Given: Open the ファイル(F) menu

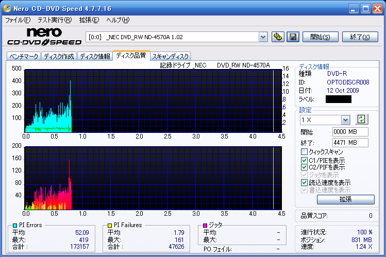Looking at the screenshot, I should [18, 20].
